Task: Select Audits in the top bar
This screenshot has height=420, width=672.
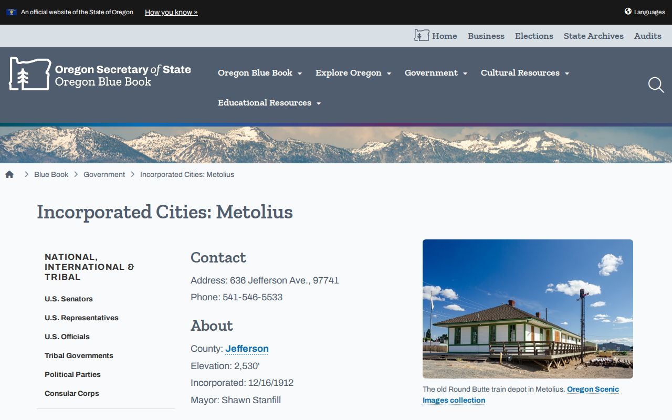Action: click(648, 36)
